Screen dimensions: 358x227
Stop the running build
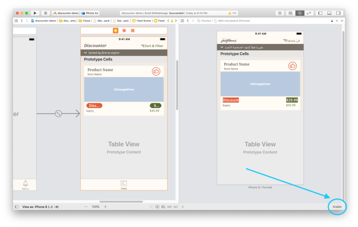pyautogui.click(x=45, y=13)
